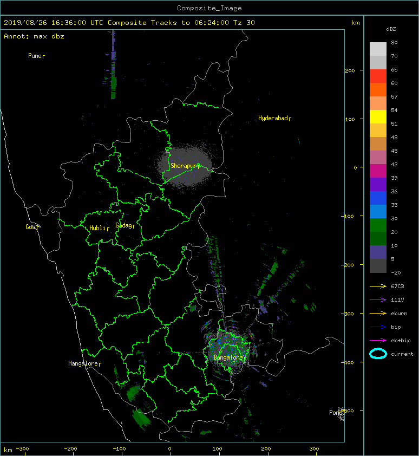This screenshot has height=456, width=419.
Task: Click the cyan 'current' ellipse legend icon
Action: click(378, 354)
